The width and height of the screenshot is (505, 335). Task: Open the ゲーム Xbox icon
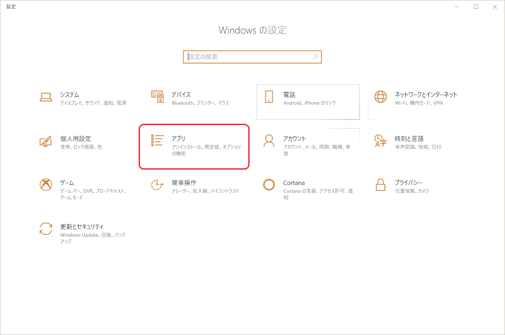[46, 185]
